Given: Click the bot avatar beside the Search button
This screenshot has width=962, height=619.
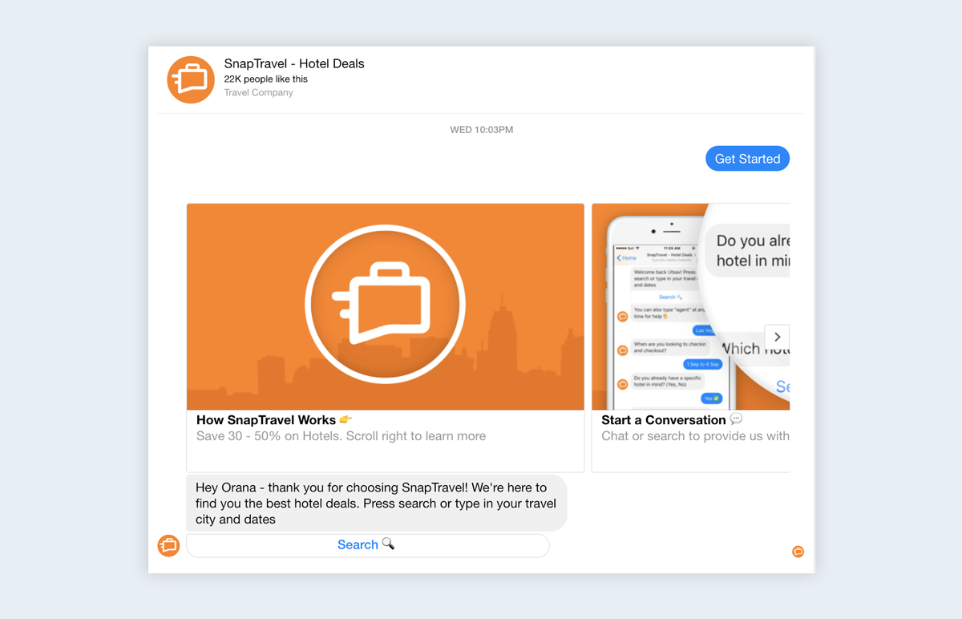Looking at the screenshot, I should pyautogui.click(x=168, y=545).
